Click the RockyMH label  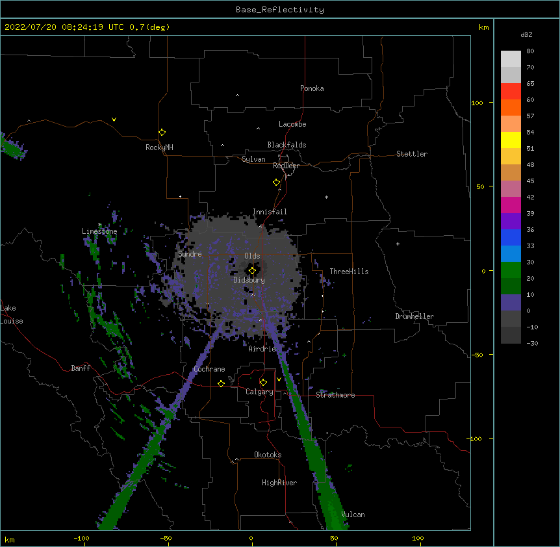click(159, 147)
